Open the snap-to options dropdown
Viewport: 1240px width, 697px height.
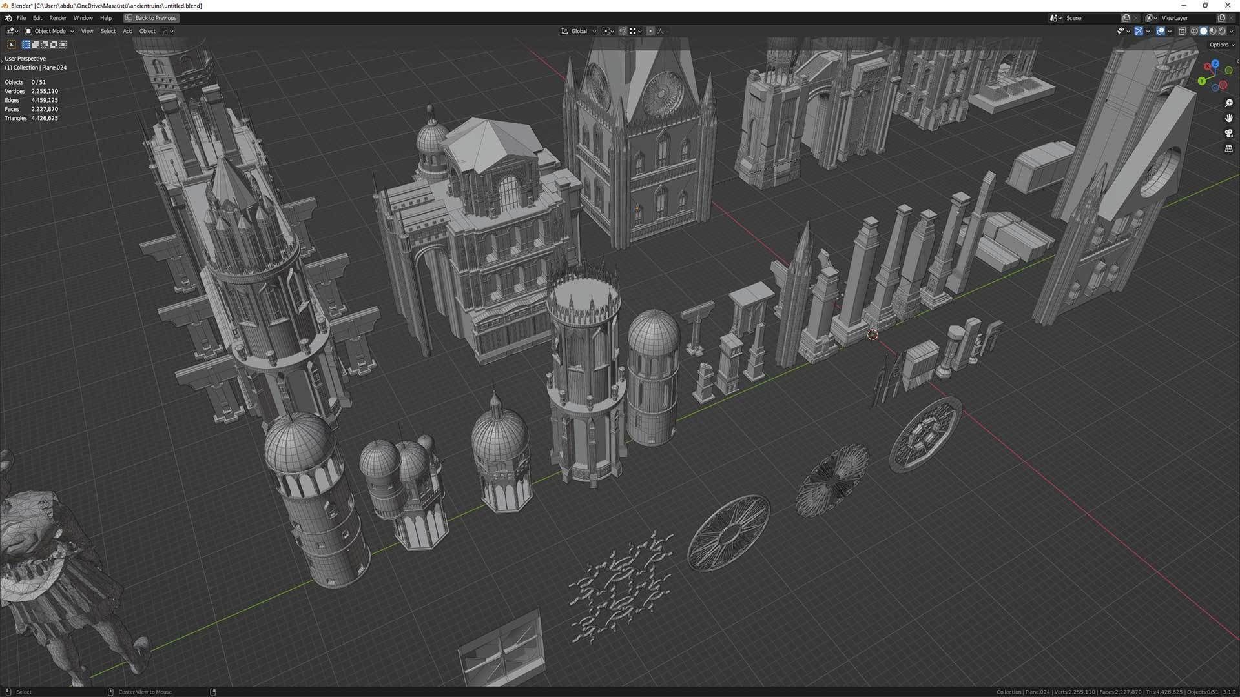pyautogui.click(x=636, y=31)
